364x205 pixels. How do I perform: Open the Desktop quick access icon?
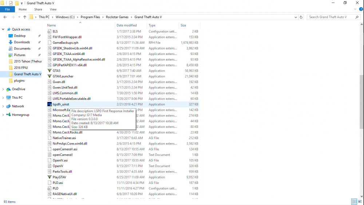[x=11, y=36]
